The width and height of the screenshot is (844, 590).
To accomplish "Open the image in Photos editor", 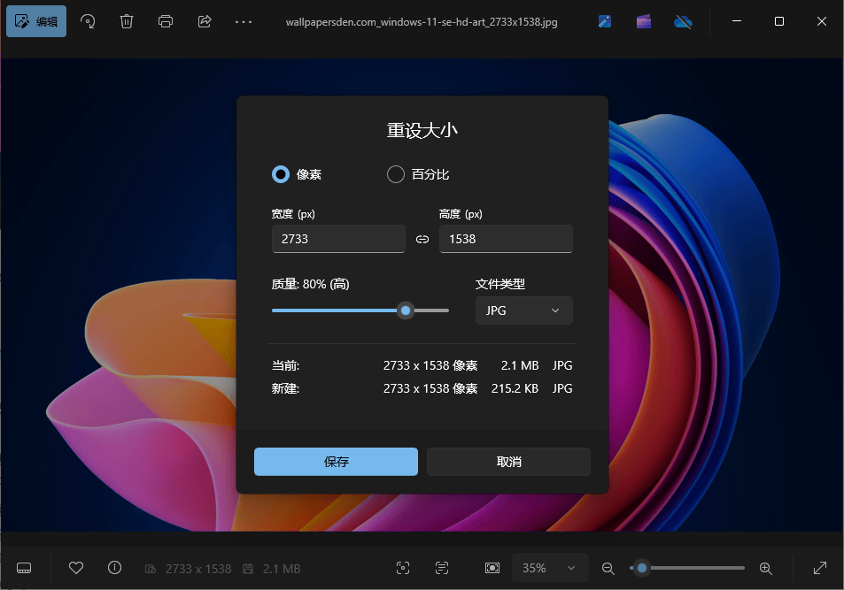I will click(35, 20).
